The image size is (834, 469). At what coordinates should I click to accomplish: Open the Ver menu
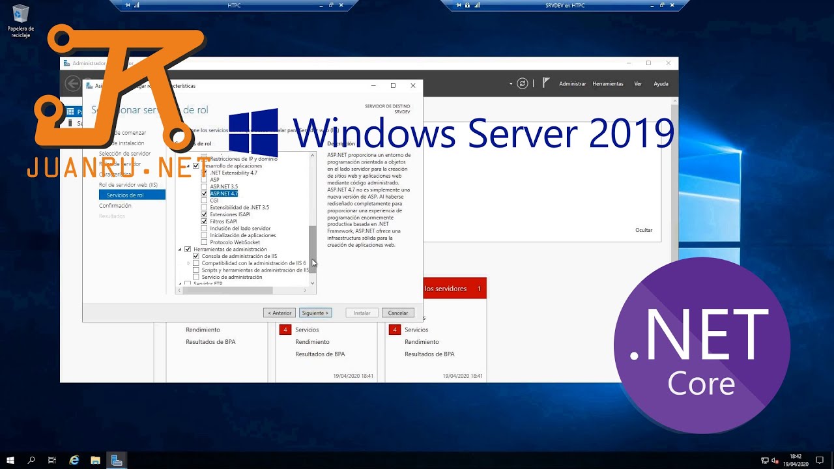pos(639,84)
